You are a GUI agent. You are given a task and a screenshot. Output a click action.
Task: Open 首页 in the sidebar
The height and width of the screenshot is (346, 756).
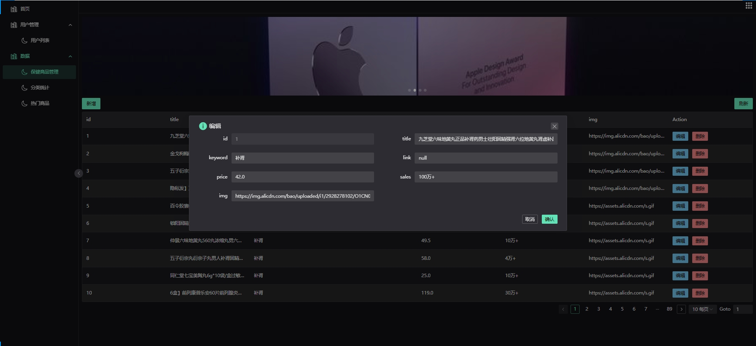pyautogui.click(x=25, y=9)
